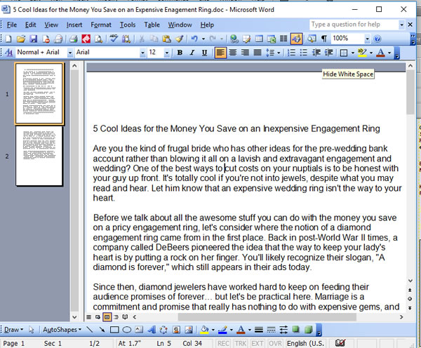Insert WordArt from Drawing toolbar
421x348 pixels.
pos(152,330)
